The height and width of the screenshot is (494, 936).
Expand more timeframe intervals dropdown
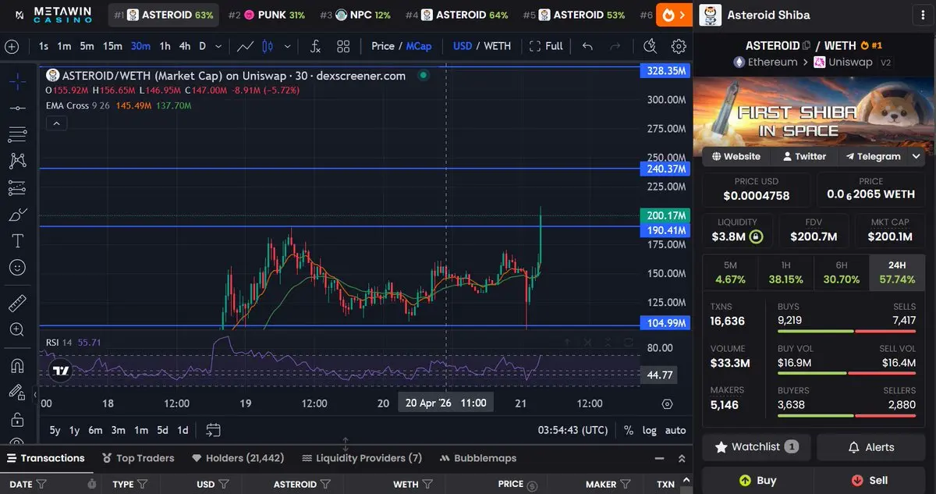pyautogui.click(x=218, y=46)
